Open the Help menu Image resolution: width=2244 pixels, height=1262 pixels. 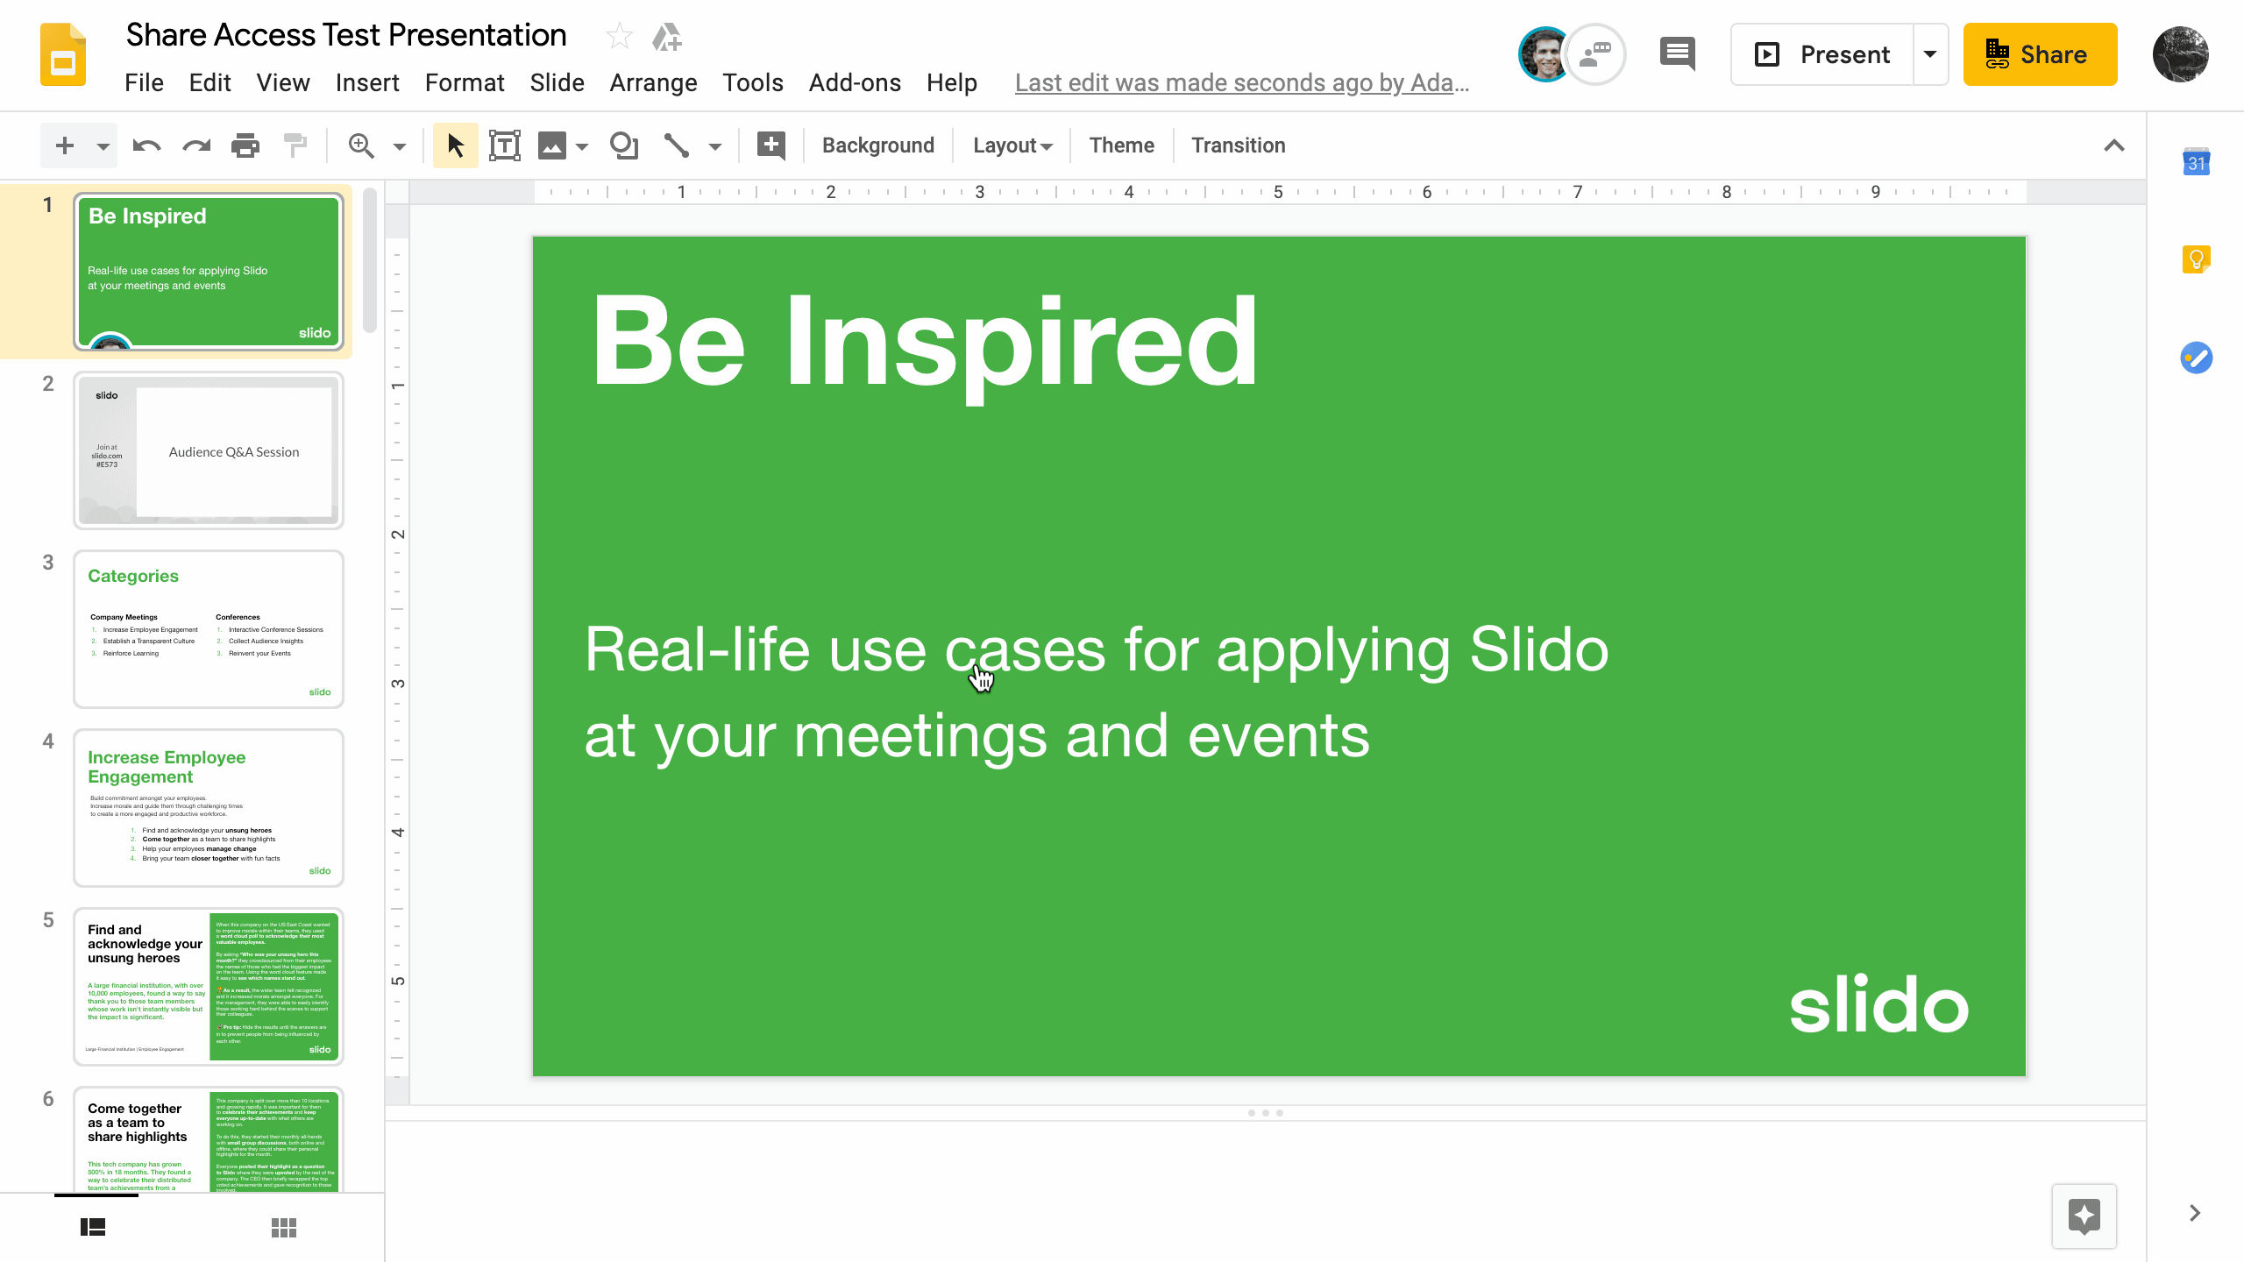pos(951,82)
